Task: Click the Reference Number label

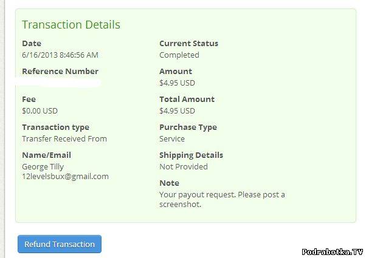Action: [60, 71]
